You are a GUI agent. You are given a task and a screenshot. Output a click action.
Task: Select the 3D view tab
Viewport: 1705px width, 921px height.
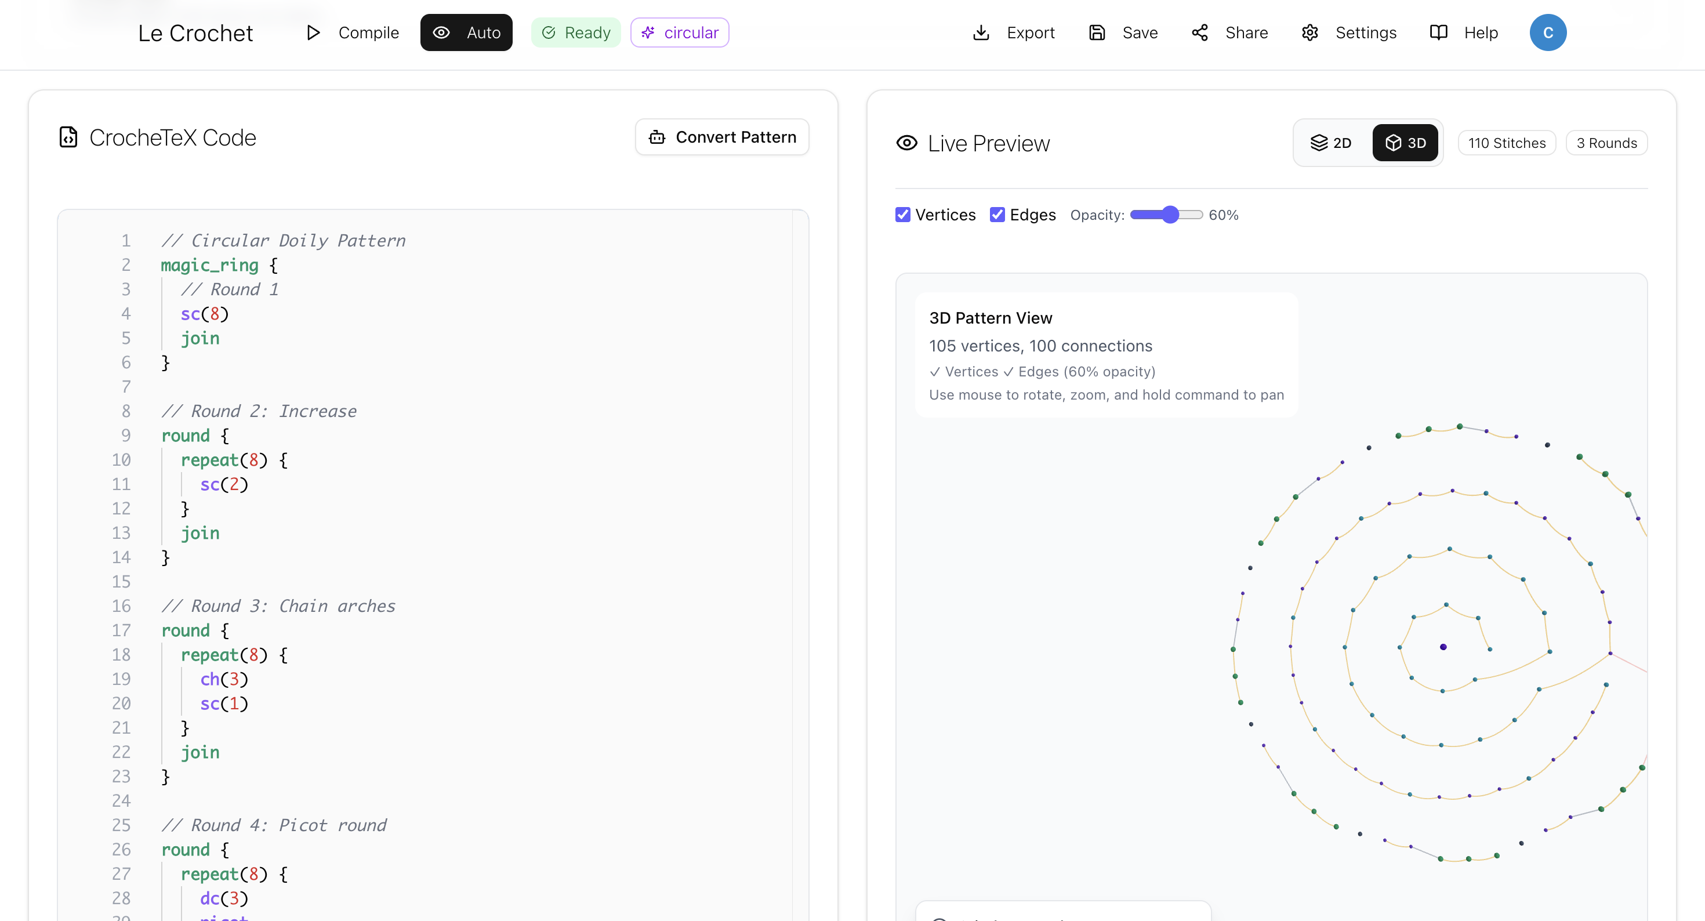click(x=1405, y=143)
